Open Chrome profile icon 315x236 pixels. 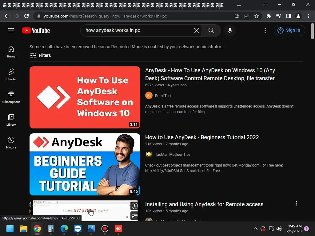tap(298, 16)
